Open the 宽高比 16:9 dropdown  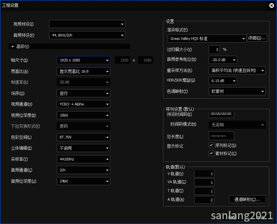[x=84, y=71]
